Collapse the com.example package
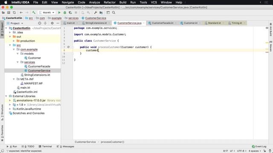 tap(14, 49)
